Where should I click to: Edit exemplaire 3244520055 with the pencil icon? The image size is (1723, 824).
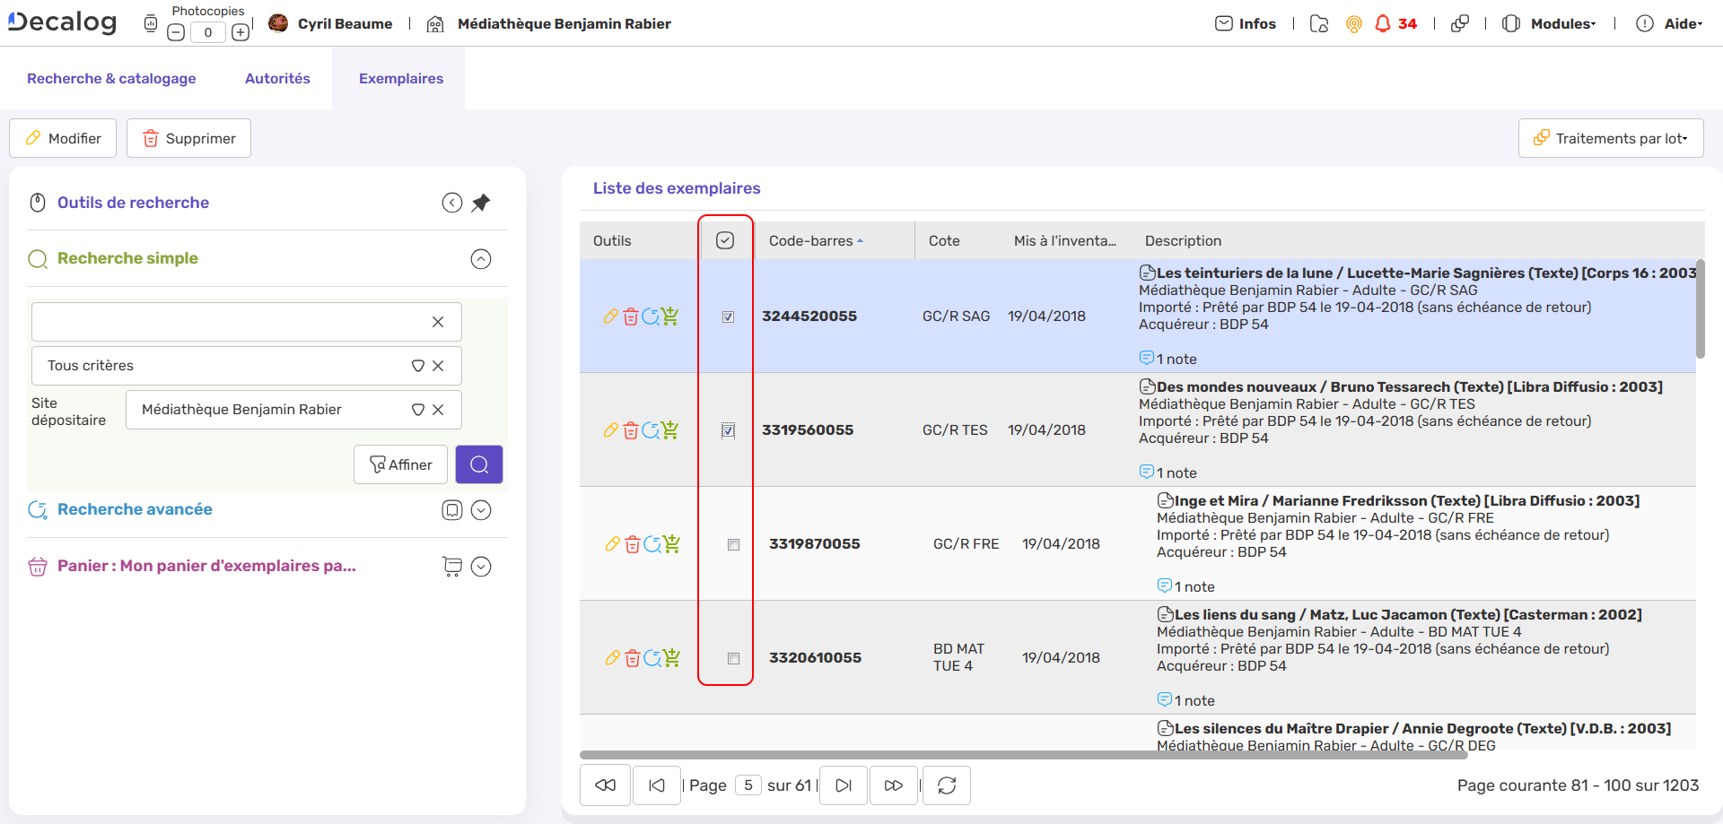pos(613,317)
